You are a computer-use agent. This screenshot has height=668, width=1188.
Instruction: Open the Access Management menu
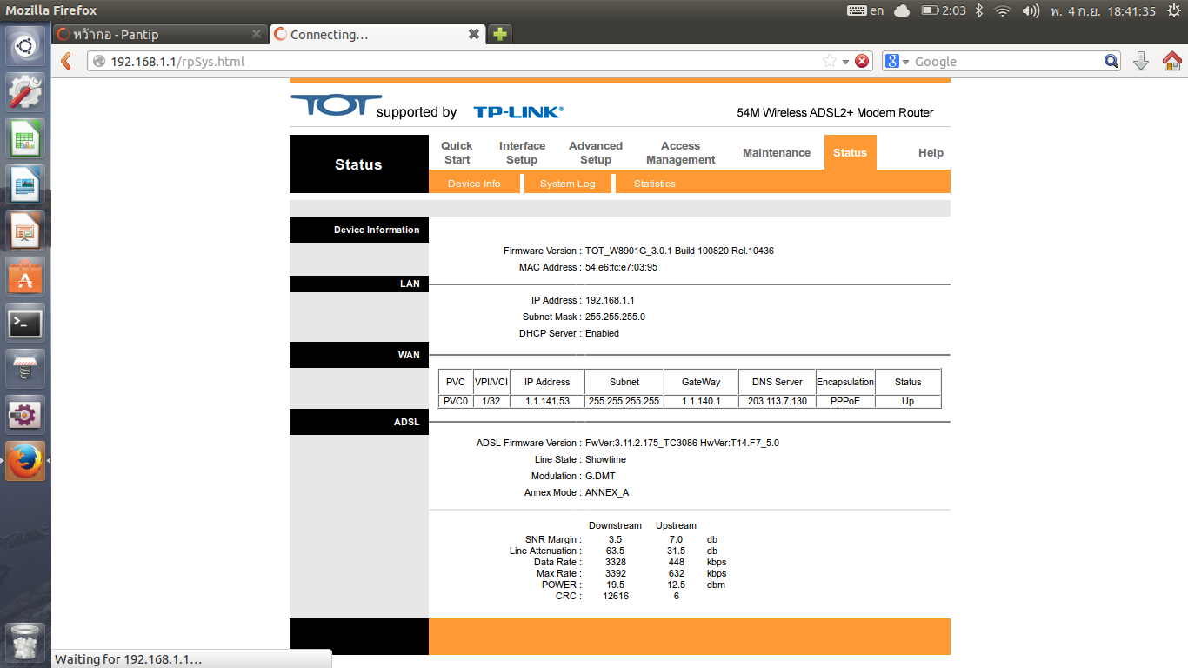pyautogui.click(x=680, y=152)
